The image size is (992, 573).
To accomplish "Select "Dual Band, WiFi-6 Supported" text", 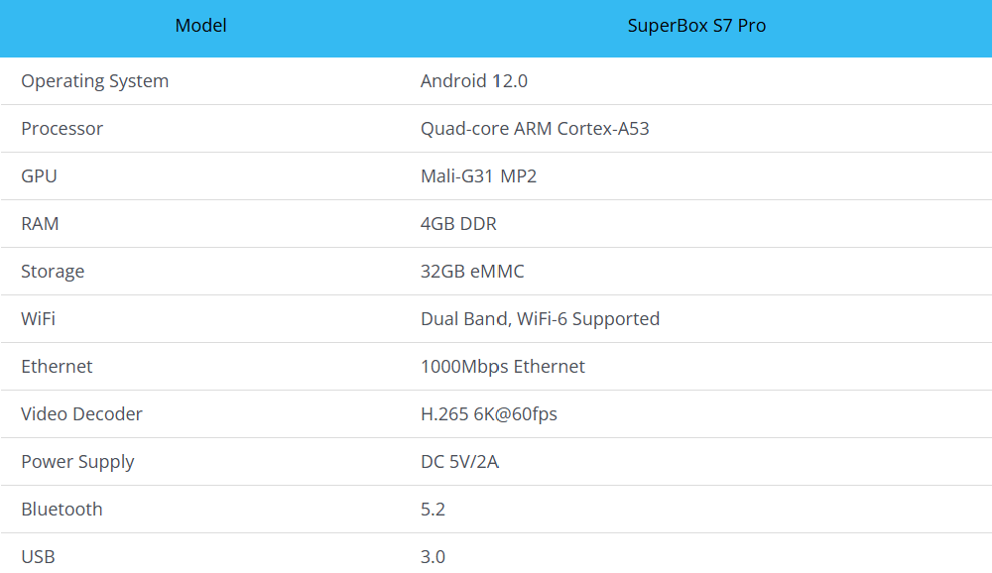I will 540,319.
